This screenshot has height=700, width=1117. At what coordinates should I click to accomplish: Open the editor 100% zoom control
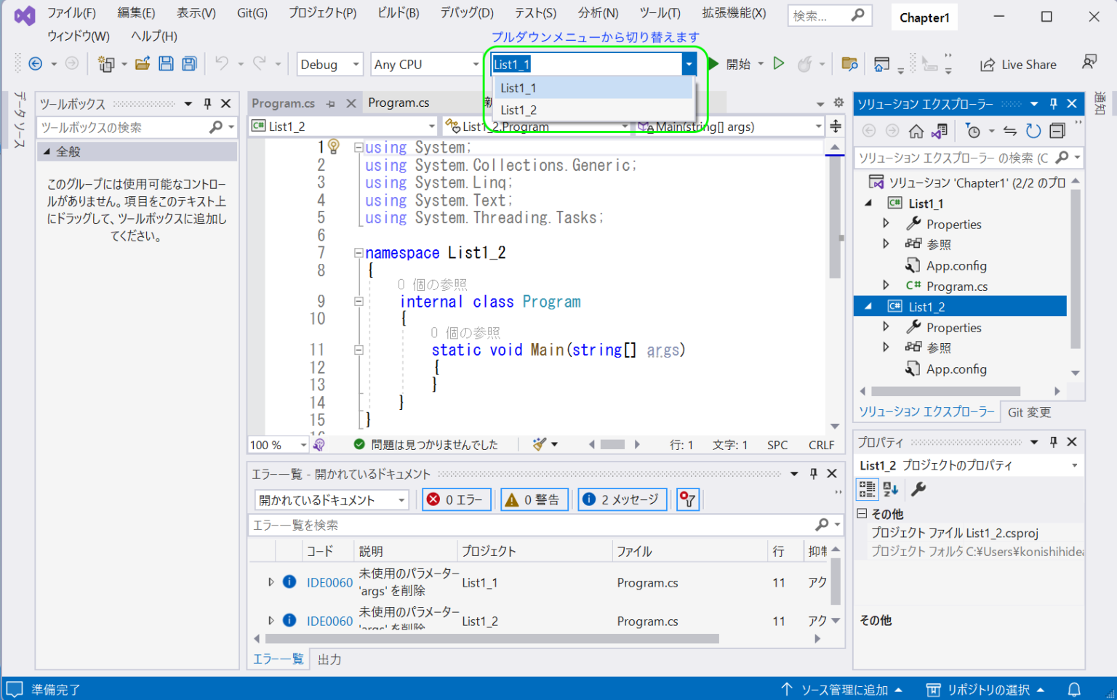coord(276,444)
